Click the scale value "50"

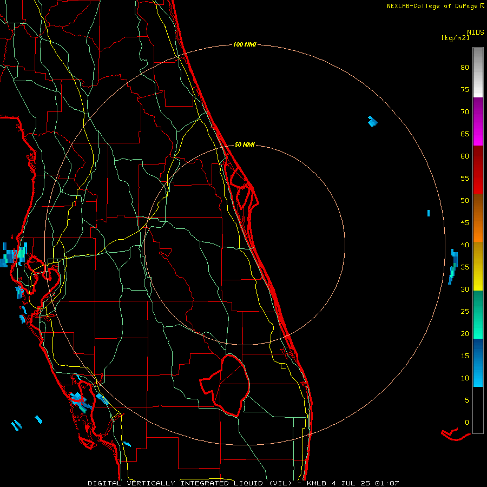[x=465, y=201]
